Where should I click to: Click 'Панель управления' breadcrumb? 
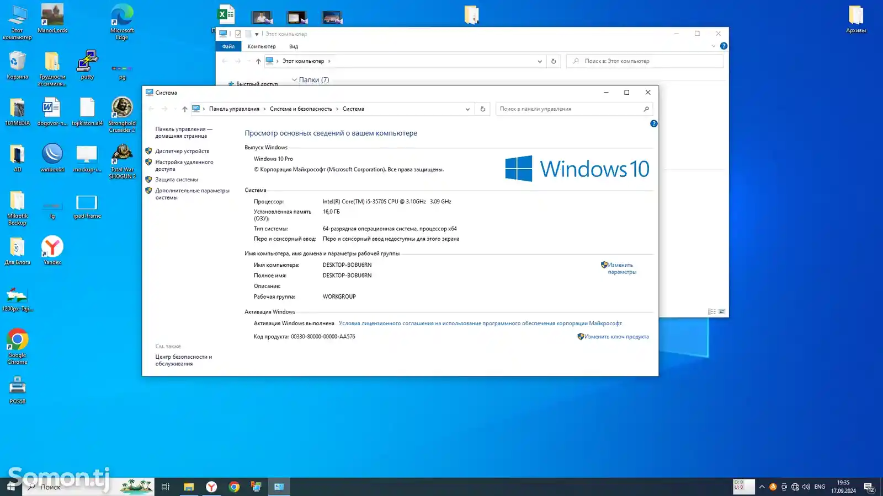click(x=234, y=109)
